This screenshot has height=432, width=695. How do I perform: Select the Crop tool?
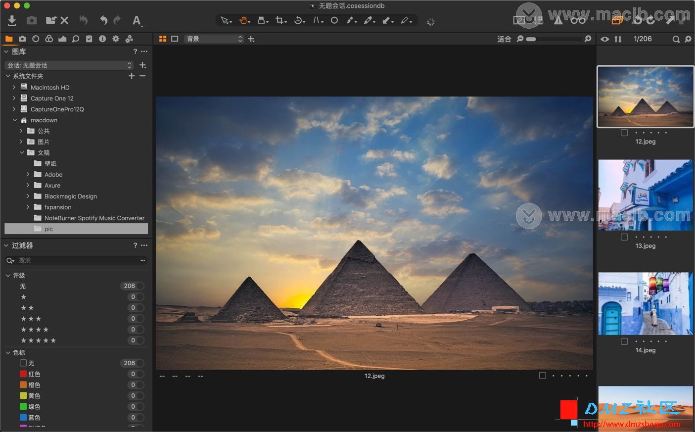[281, 20]
